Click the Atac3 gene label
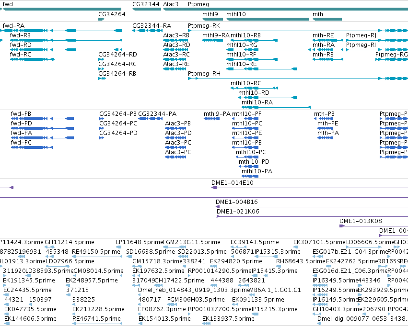Image resolution: width=408 pixels, height=326 pixels. (x=171, y=4)
